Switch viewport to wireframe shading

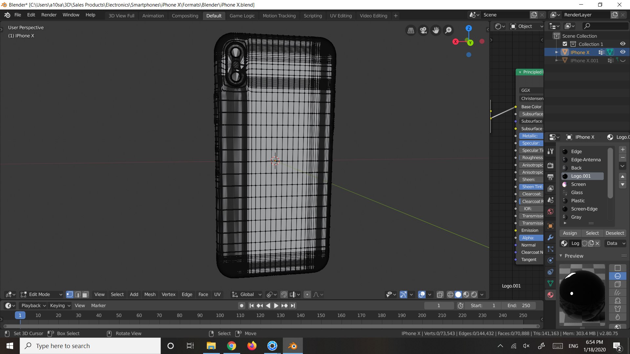[x=450, y=294]
